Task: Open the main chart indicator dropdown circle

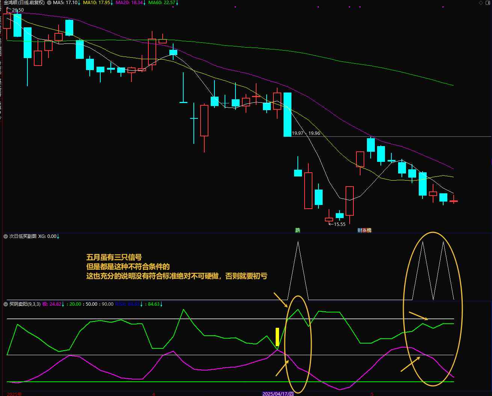Action: tap(49, 3)
